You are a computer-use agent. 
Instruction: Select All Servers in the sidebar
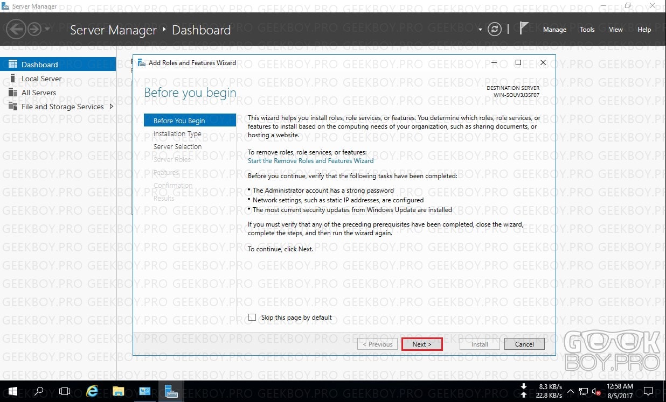[x=58, y=93]
